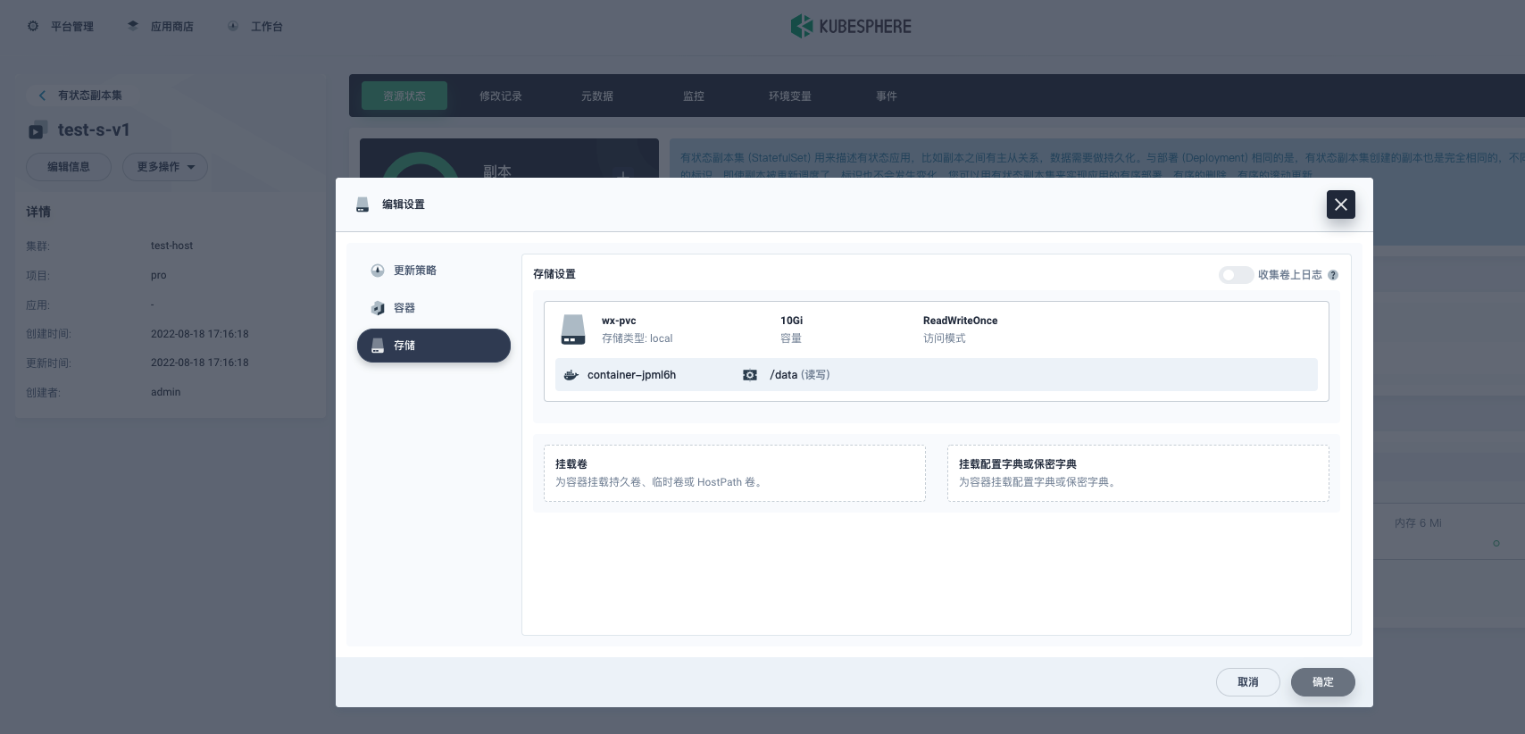Open the App Store layers icon

pos(133,26)
